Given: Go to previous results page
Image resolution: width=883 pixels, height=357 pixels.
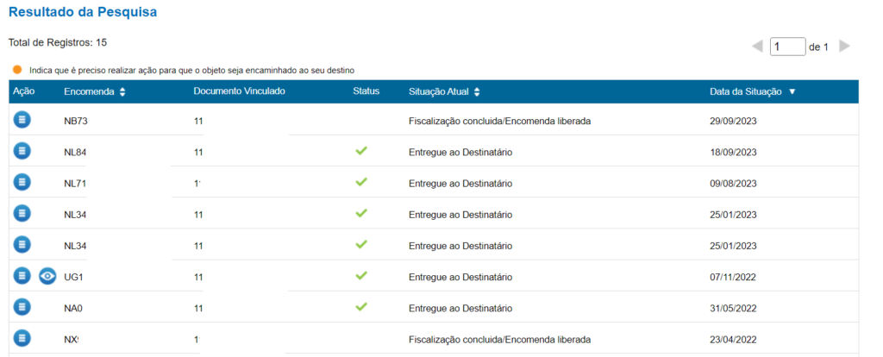Looking at the screenshot, I should point(757,47).
